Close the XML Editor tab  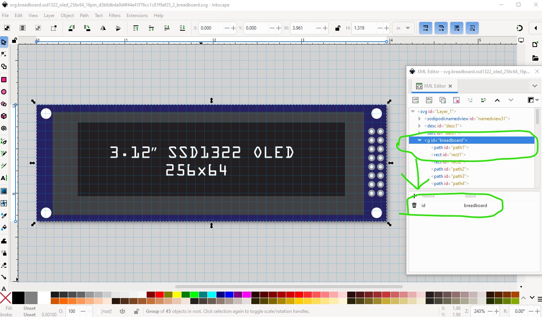coord(450,86)
